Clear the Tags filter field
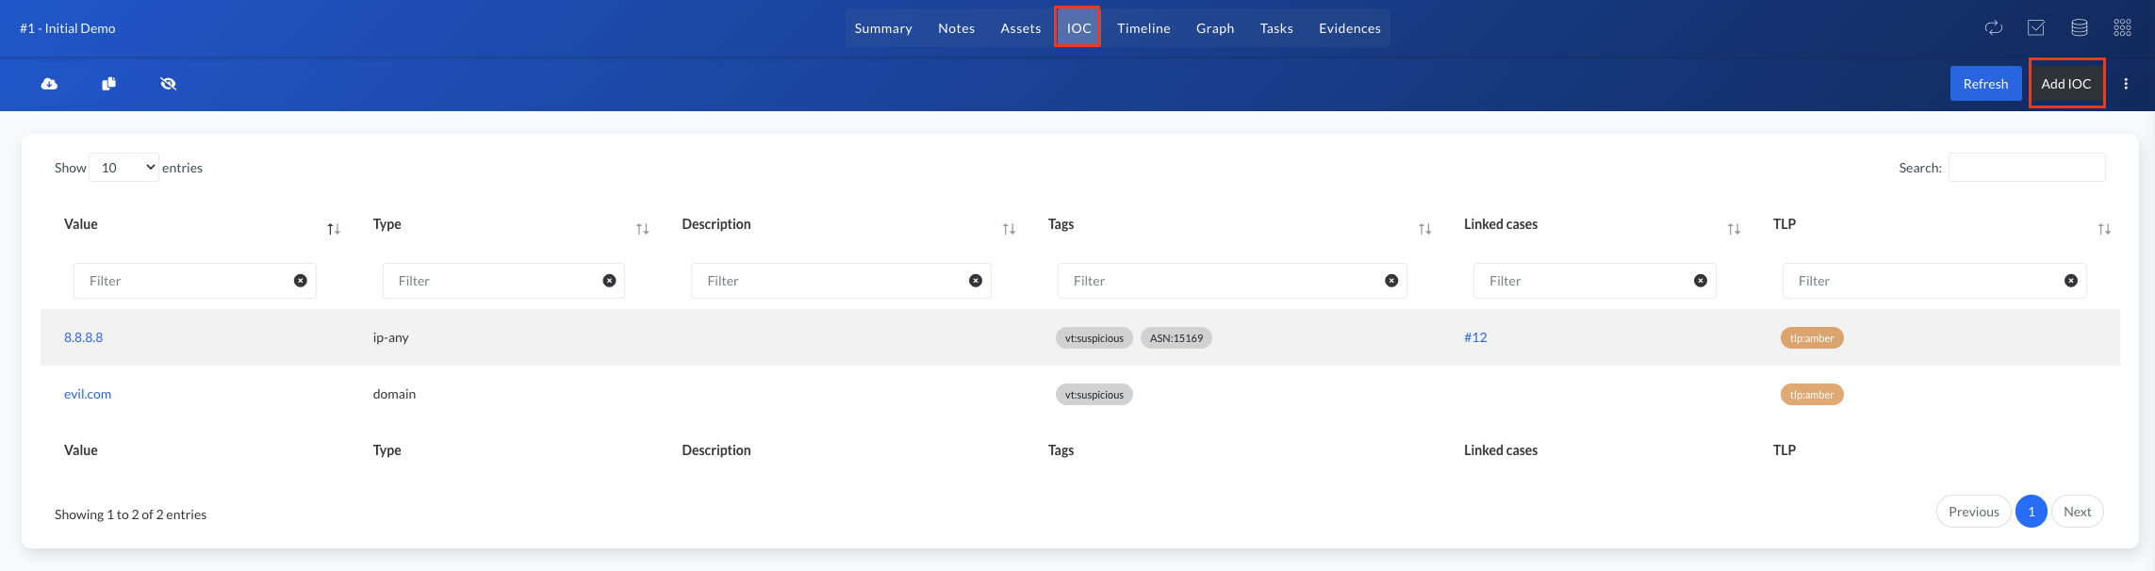 click(1391, 281)
